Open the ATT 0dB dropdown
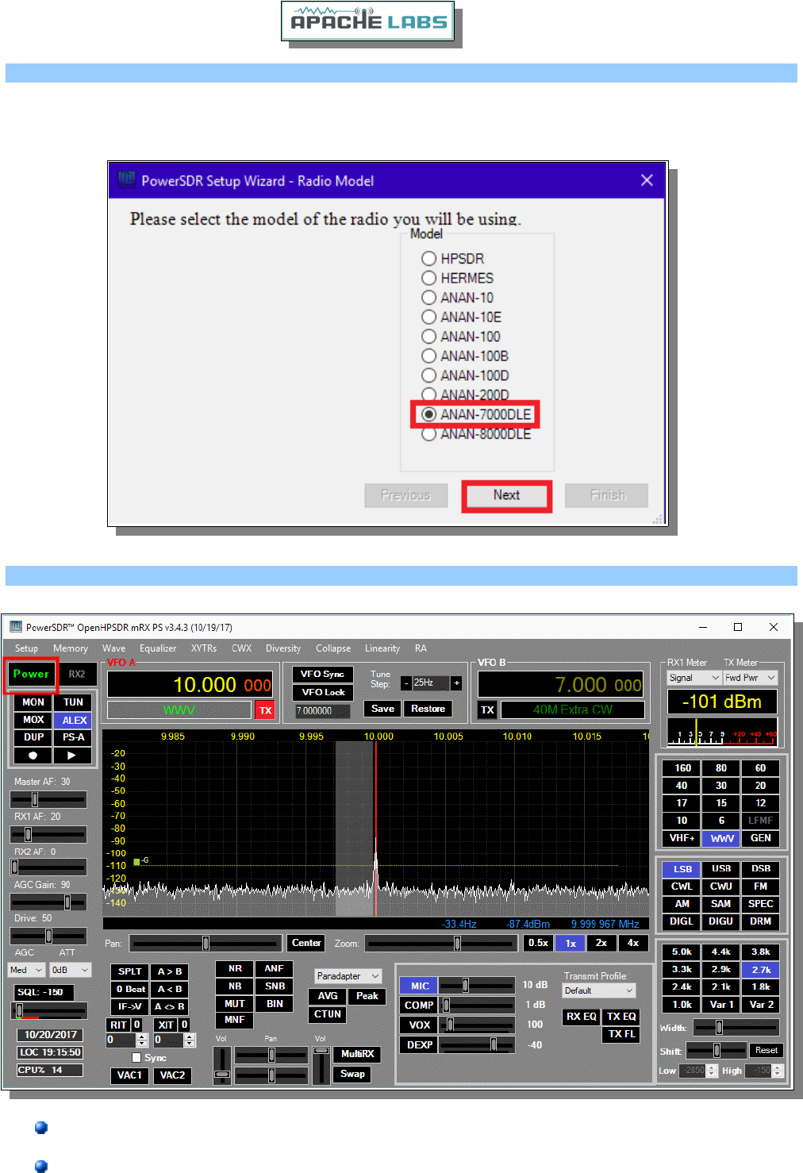The height and width of the screenshot is (1173, 803). pos(71,970)
